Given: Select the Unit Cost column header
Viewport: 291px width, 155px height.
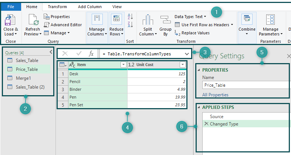Looking at the screenshot, I should click(157, 65).
